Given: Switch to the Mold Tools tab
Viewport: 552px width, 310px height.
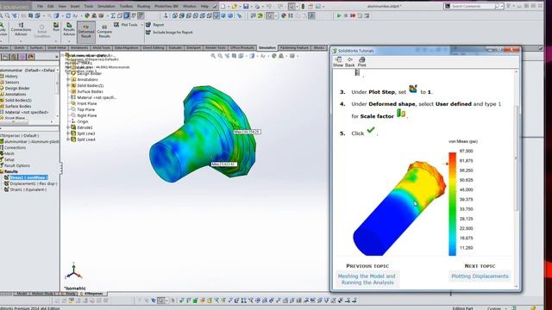Looking at the screenshot, I should 101,48.
